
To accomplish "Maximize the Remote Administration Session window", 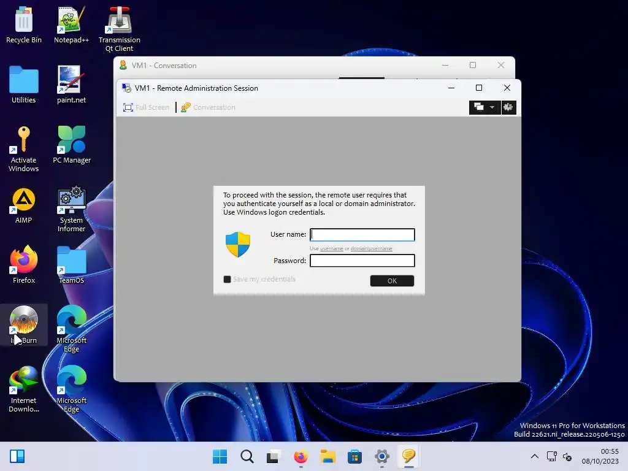I will [478, 88].
